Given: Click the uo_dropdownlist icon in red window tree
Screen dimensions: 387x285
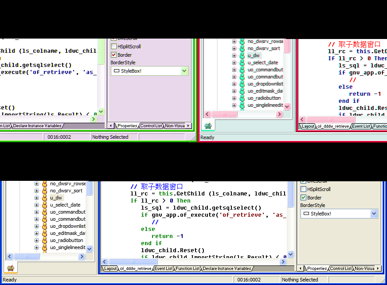Looking at the screenshot, I should [242, 84].
